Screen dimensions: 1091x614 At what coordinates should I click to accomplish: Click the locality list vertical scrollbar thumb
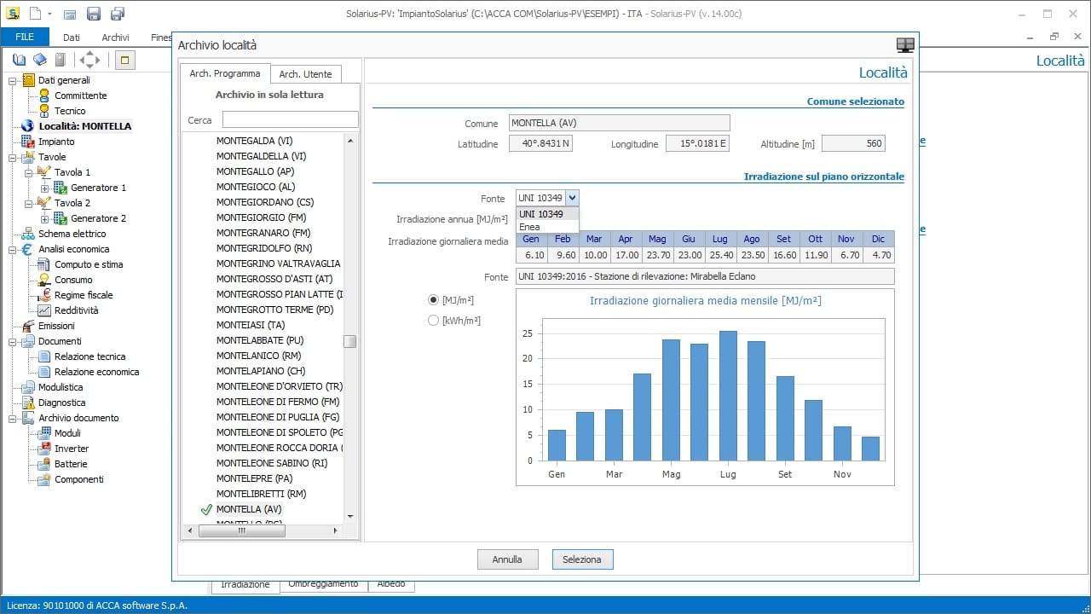(349, 341)
